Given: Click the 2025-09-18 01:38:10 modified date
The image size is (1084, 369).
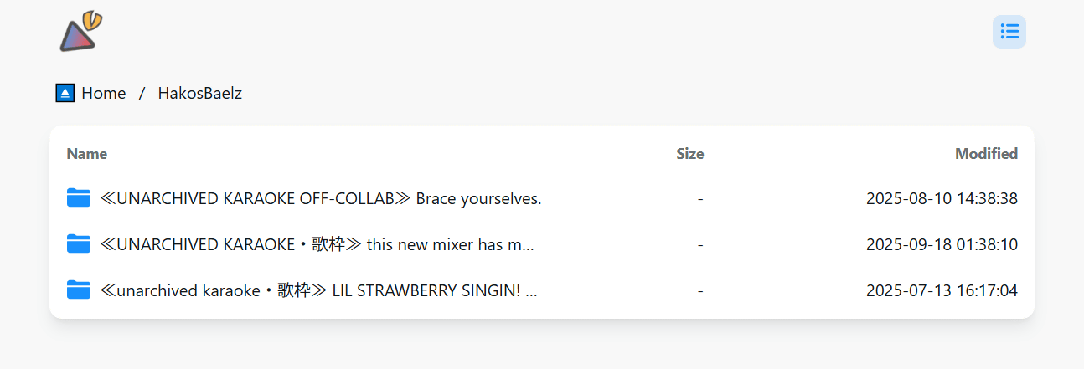Looking at the screenshot, I should (x=942, y=245).
